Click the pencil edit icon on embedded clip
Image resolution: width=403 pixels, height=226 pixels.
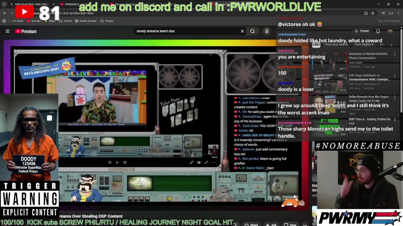191,162
